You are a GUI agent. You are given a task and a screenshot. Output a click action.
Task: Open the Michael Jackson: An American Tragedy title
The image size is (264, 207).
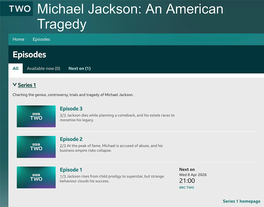pyautogui.click(x=130, y=17)
